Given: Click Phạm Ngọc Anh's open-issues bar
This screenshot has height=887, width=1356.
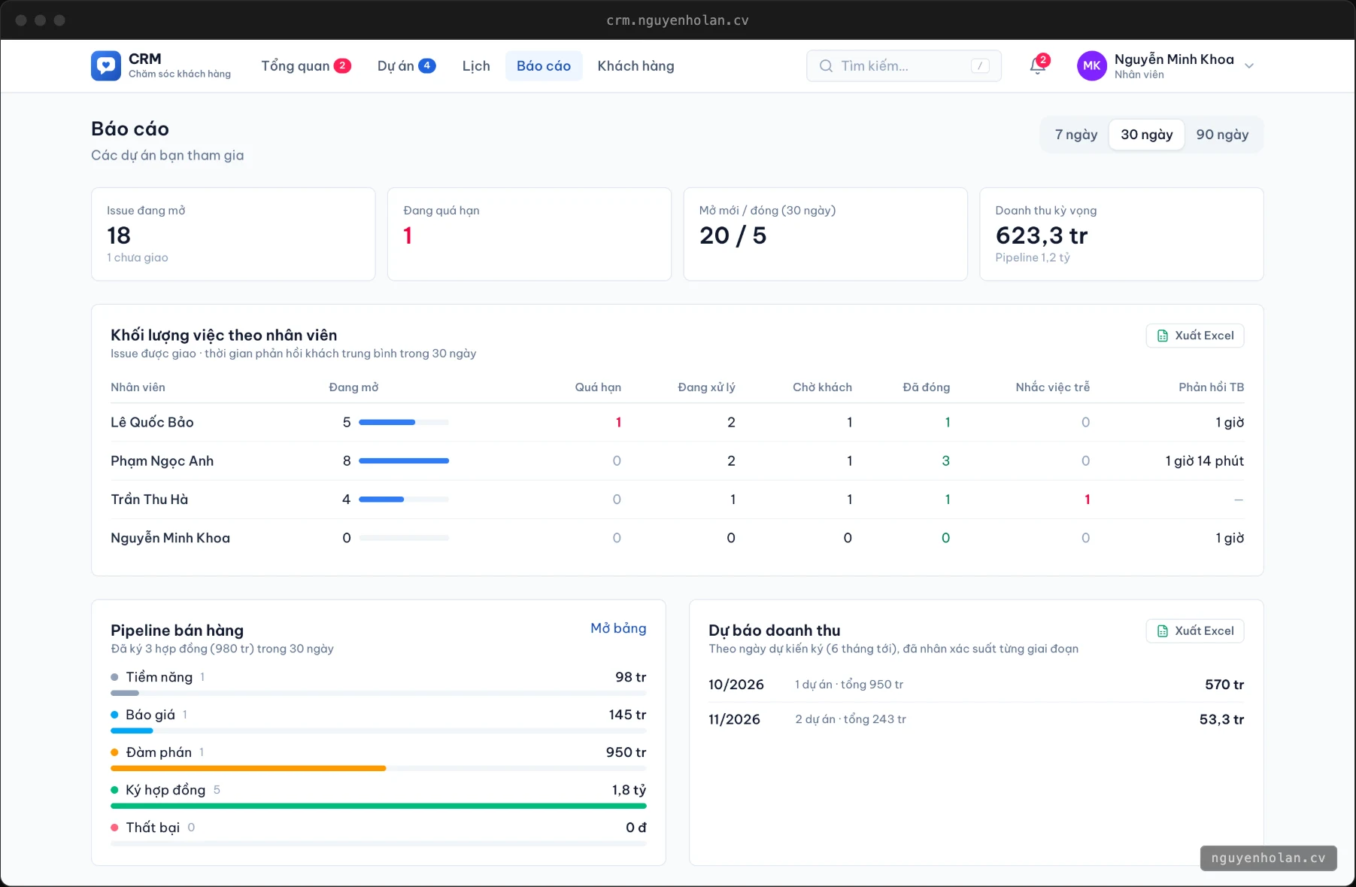Looking at the screenshot, I should [x=404, y=461].
